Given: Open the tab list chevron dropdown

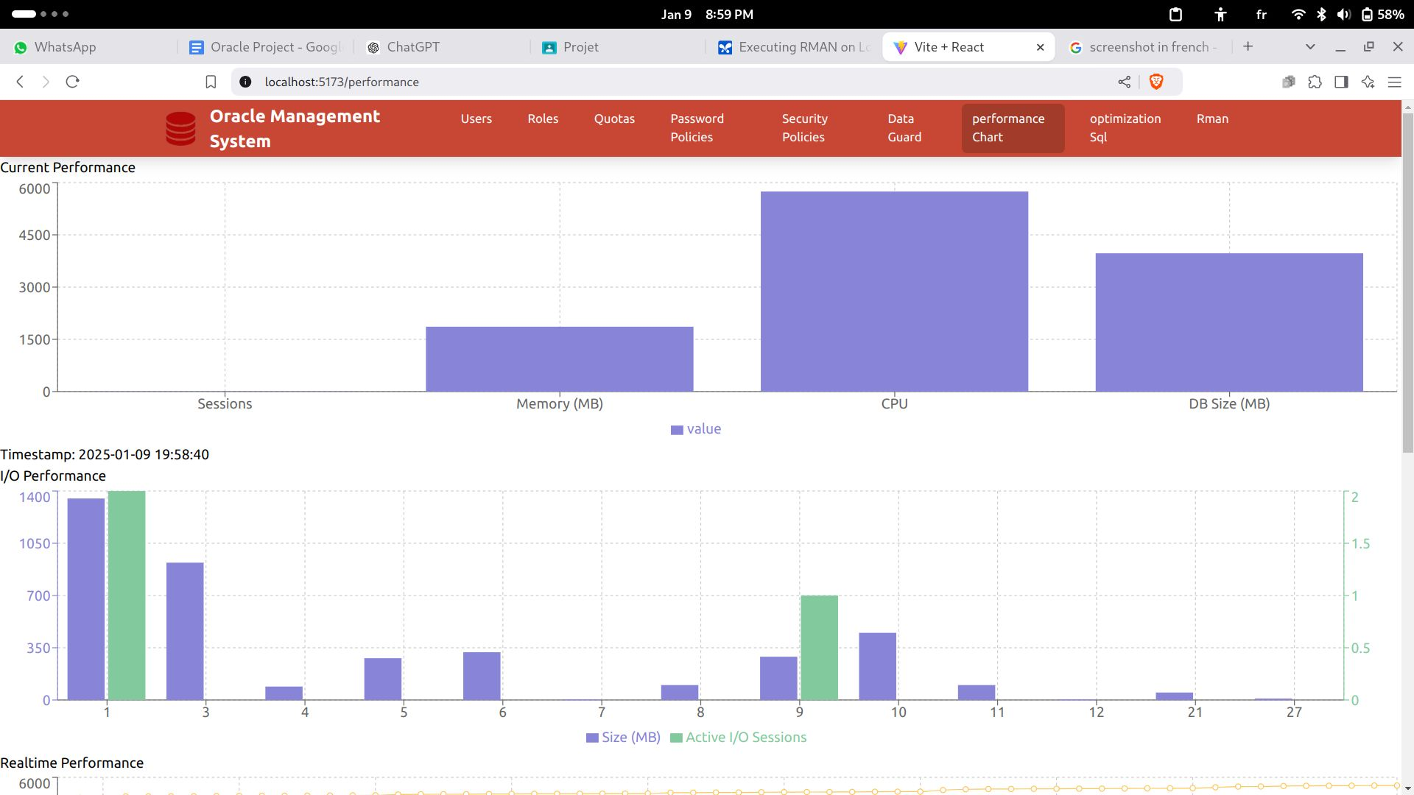Looking at the screenshot, I should pyautogui.click(x=1309, y=46).
